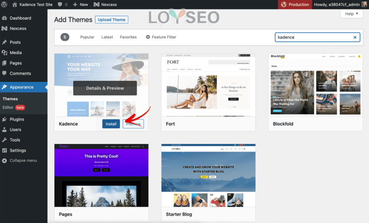Open the Blockfold theme screenshot
Screen dimensions: 369x223
[x=315, y=85]
